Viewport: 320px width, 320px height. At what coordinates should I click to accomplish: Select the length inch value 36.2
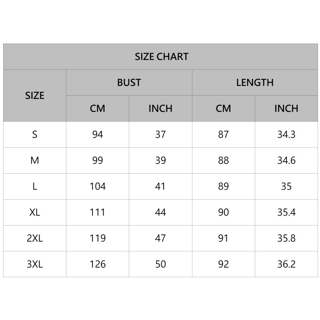pos(286,264)
